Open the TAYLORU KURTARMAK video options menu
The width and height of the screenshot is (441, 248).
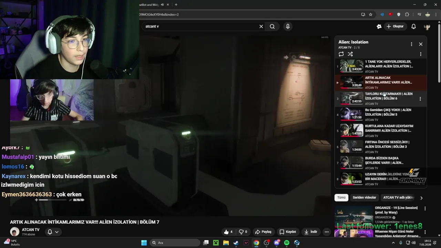(x=420, y=99)
